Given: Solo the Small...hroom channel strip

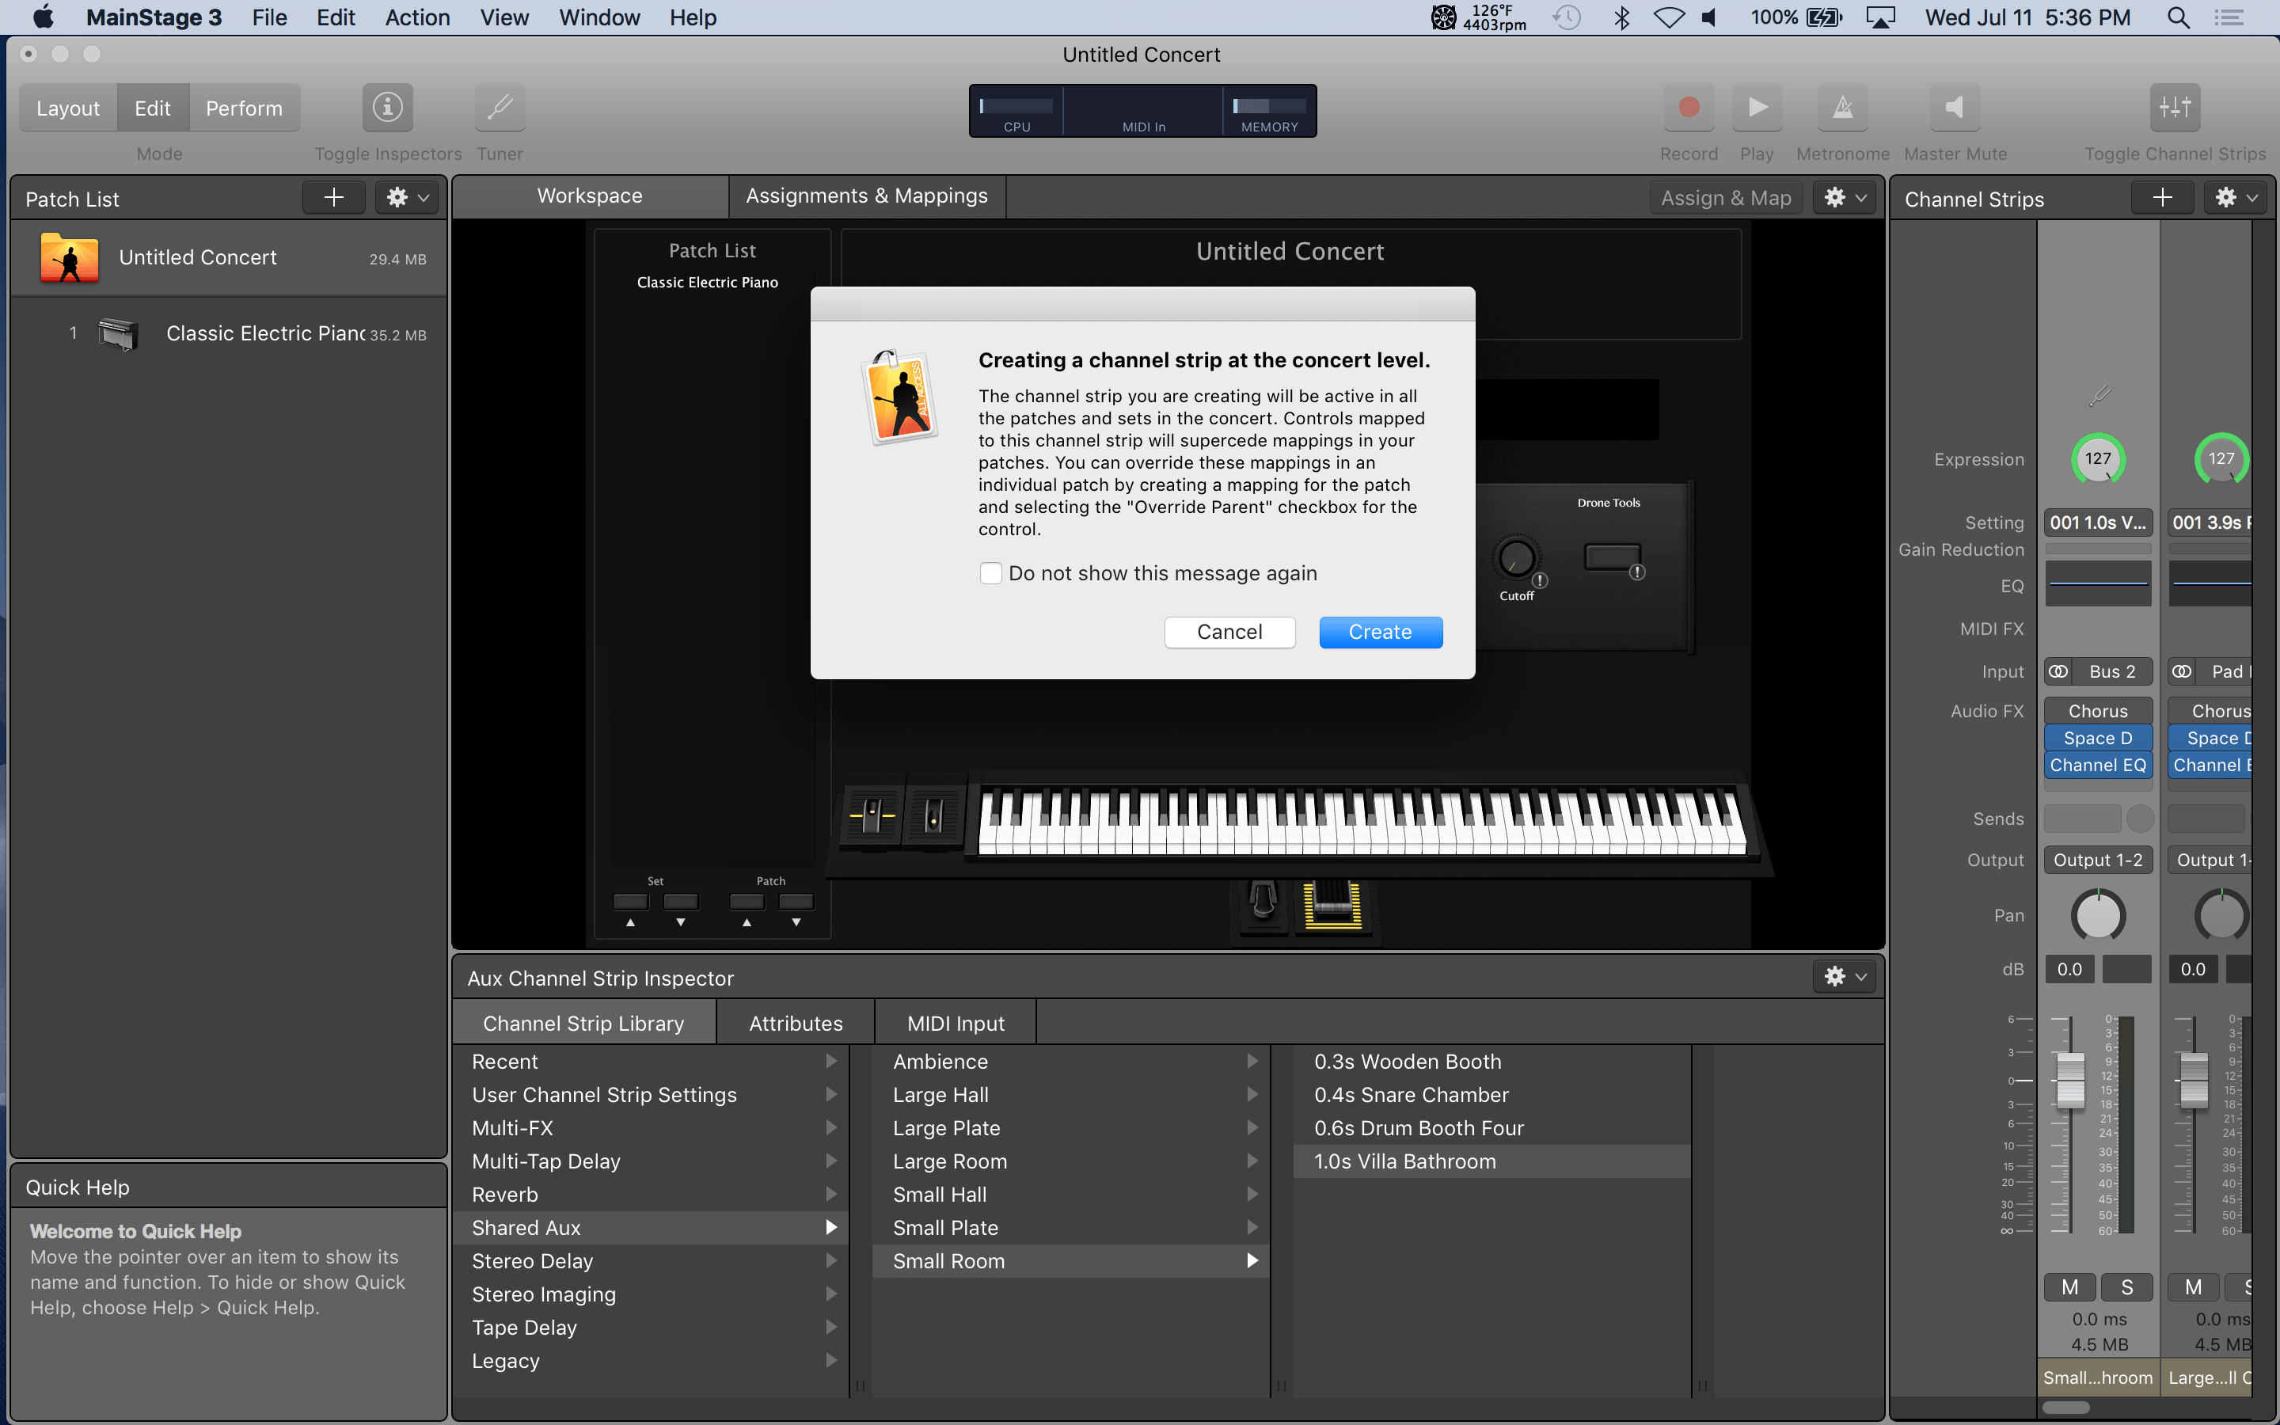Looking at the screenshot, I should pyautogui.click(x=2126, y=1287).
